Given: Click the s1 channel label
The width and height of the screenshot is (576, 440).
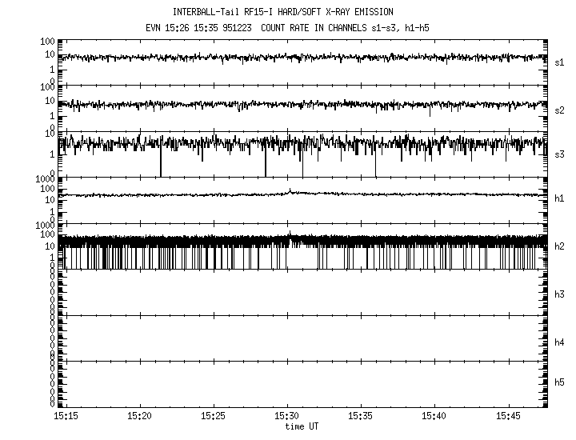Looking at the screenshot, I should [x=559, y=62].
